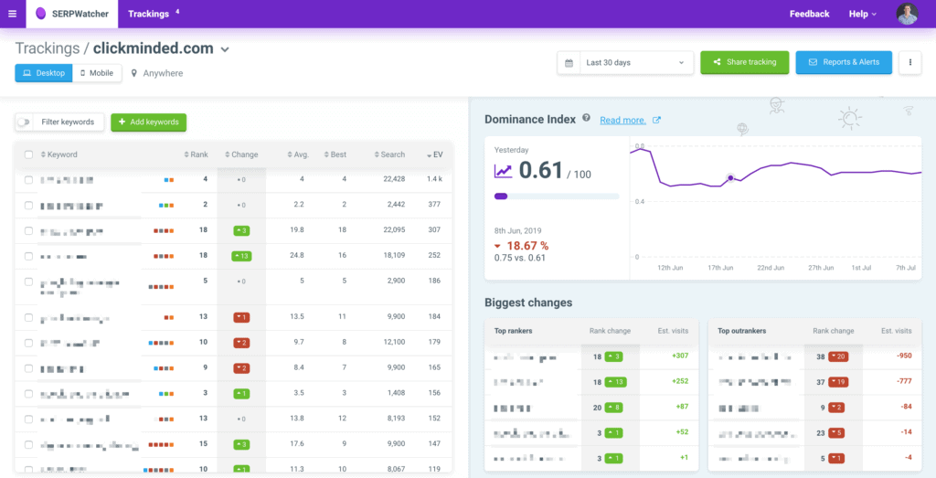Image resolution: width=936 pixels, height=478 pixels.
Task: Toggle the Filter keywords switch
Action: tap(24, 122)
